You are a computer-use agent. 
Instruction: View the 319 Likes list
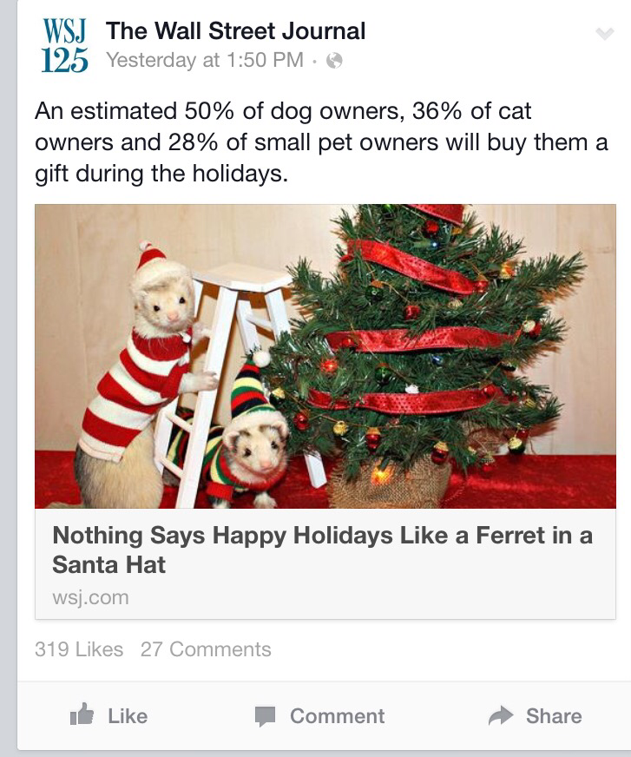(x=79, y=649)
